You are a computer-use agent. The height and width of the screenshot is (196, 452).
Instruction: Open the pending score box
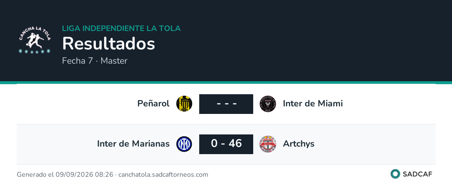226,104
